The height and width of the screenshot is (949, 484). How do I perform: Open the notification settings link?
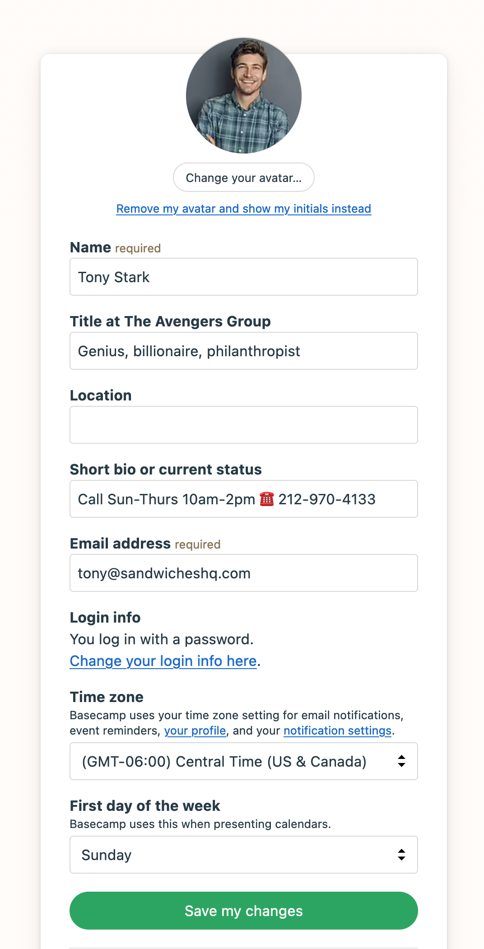tap(337, 730)
